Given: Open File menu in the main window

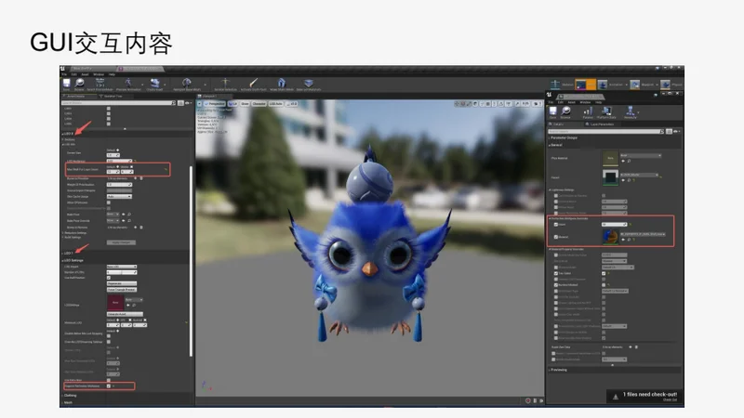Looking at the screenshot, I should (64, 74).
